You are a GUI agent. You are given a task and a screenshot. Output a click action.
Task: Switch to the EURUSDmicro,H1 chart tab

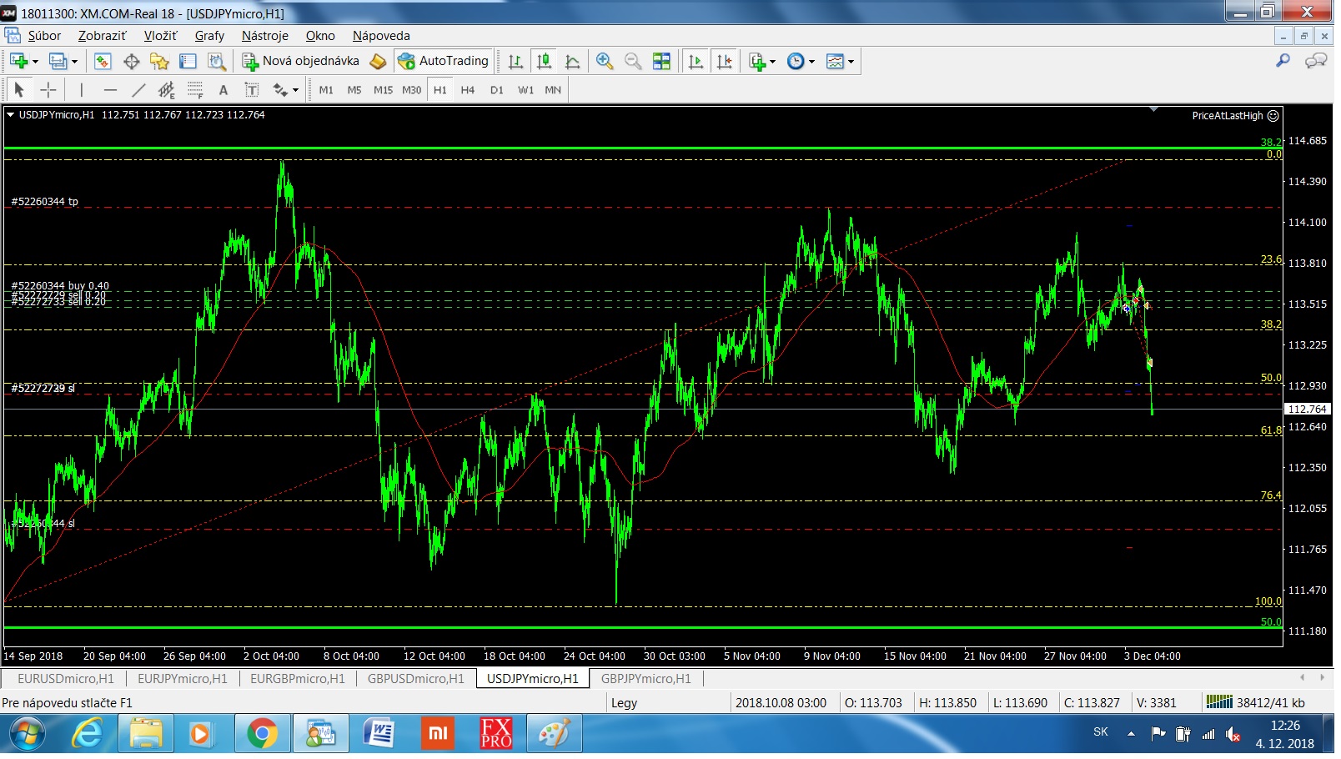pyautogui.click(x=66, y=679)
